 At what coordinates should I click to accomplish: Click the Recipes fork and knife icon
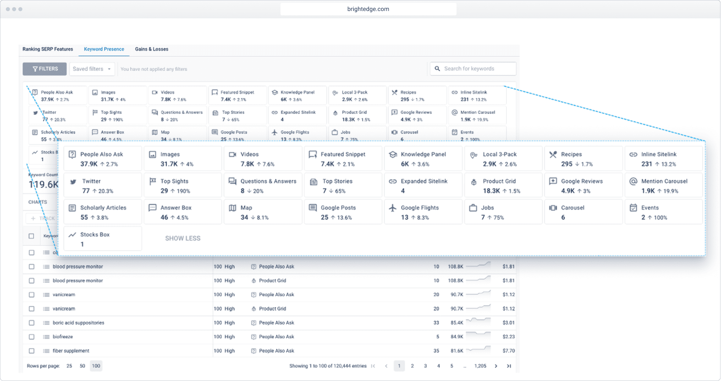pyautogui.click(x=553, y=155)
